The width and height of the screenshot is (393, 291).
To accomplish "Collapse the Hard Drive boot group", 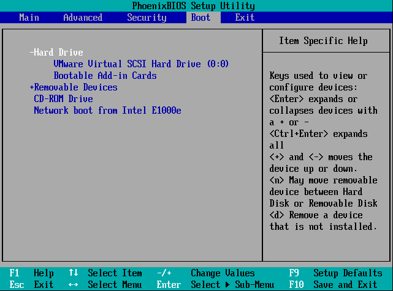I will pos(56,52).
